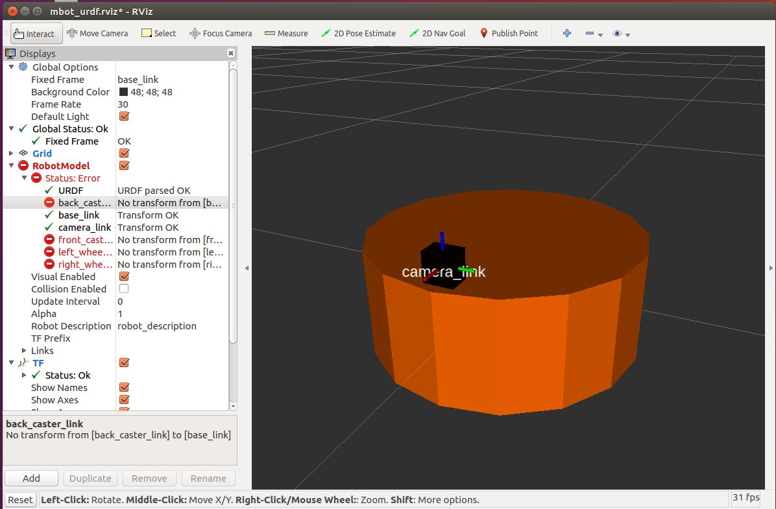
Task: Click the back_cast transform error entry
Action: pos(84,202)
